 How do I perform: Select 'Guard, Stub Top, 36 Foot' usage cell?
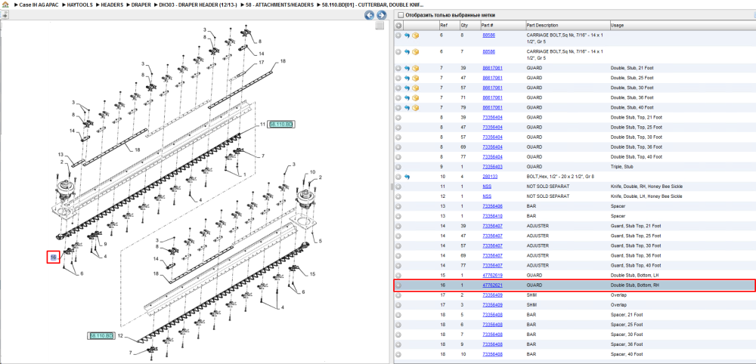636,256
